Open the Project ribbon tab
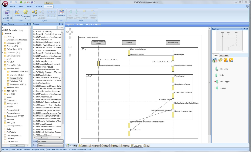The height and width of the screenshot is (152, 251). 30,6
